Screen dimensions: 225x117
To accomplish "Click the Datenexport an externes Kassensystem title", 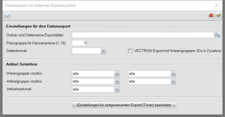I will (40, 6).
